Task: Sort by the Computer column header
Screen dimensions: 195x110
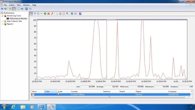Action: point(179,91)
